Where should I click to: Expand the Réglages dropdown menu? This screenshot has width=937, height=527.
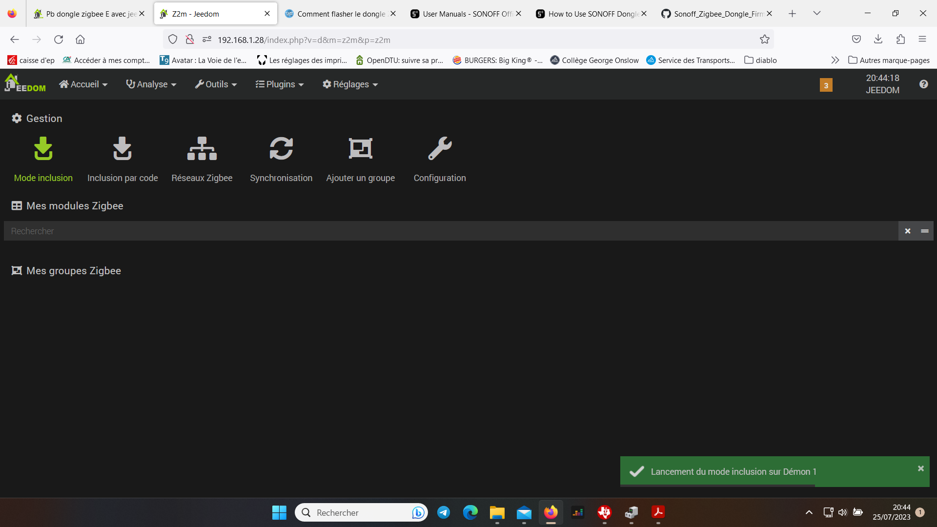350,84
